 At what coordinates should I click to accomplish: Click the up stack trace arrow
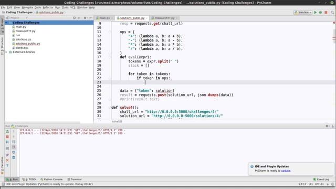14,132
